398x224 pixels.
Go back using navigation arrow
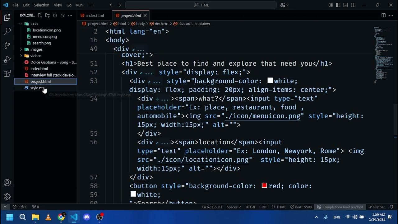[x=111, y=5]
